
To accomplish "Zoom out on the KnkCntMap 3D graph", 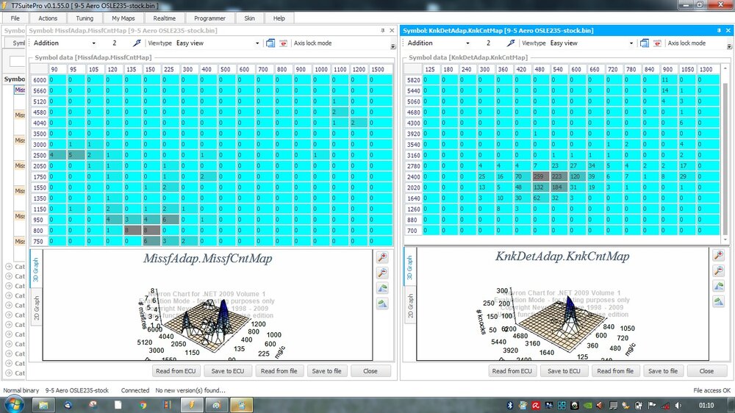I will [x=718, y=271].
